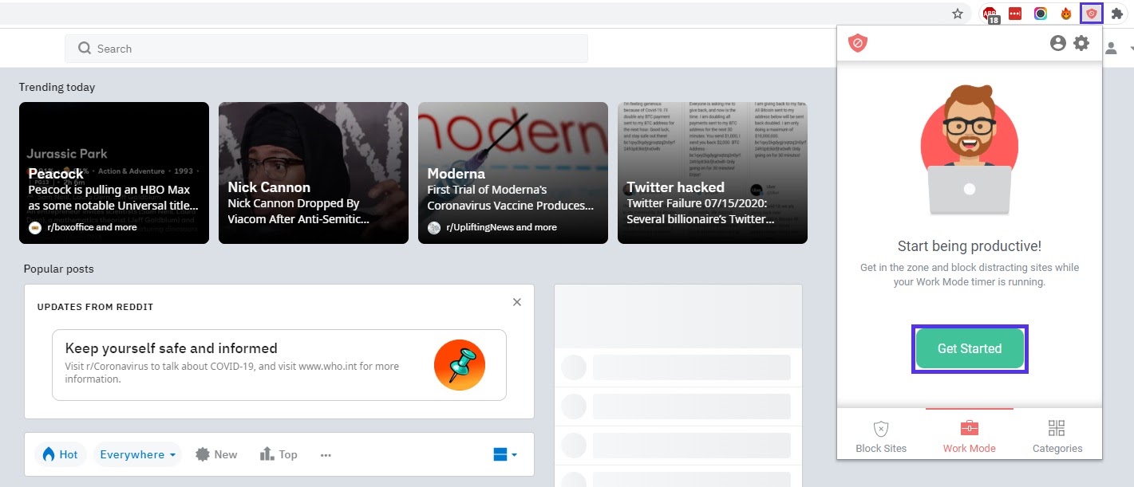
Task: Click the flame extension icon in the toolbar
Action: [x=1066, y=13]
